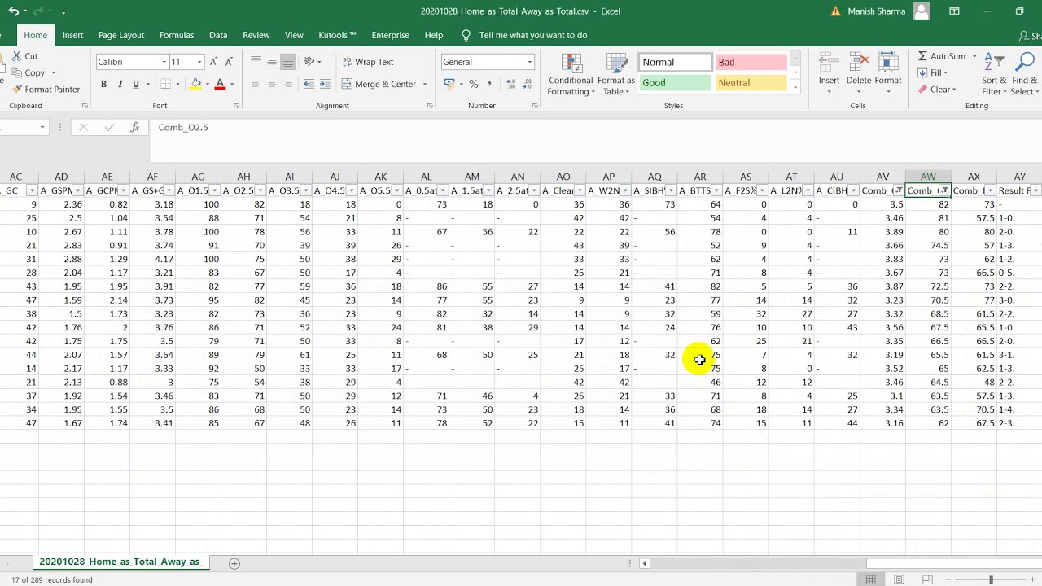Click the Increase Decimal icon
The image size is (1042, 586).
pyautogui.click(x=511, y=84)
